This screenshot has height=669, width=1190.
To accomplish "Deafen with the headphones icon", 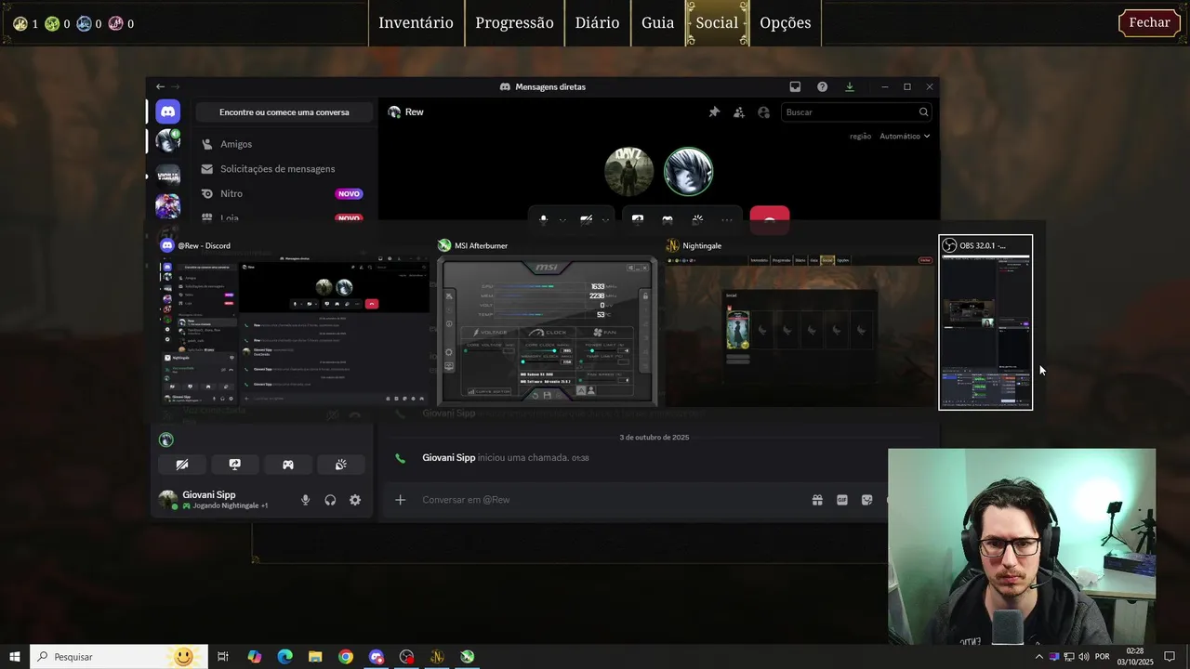I will point(330,500).
